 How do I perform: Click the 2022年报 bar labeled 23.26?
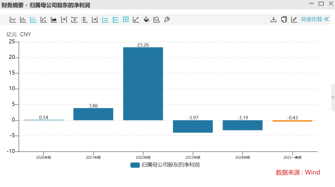click(x=143, y=83)
